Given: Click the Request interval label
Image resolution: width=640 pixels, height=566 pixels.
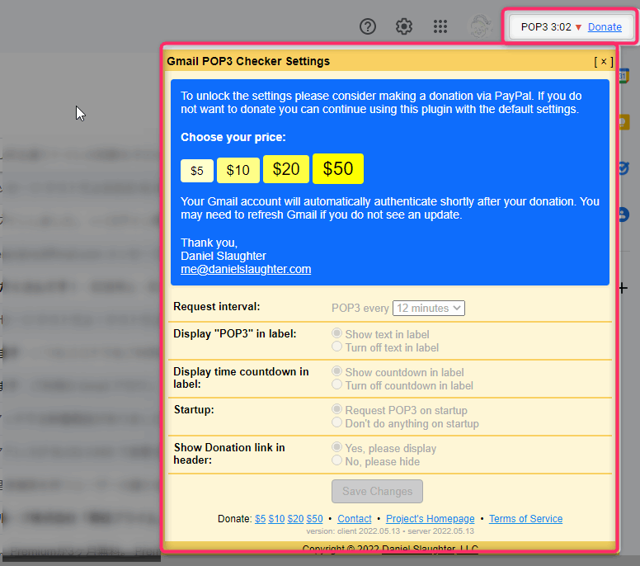Looking at the screenshot, I should click(x=216, y=307).
